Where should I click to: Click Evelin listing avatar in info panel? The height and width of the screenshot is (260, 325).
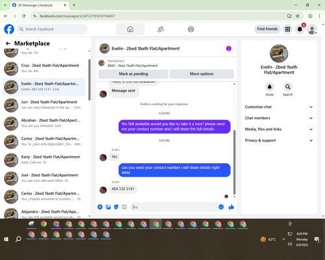(x=279, y=53)
